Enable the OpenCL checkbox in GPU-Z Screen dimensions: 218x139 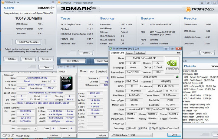(127, 128)
